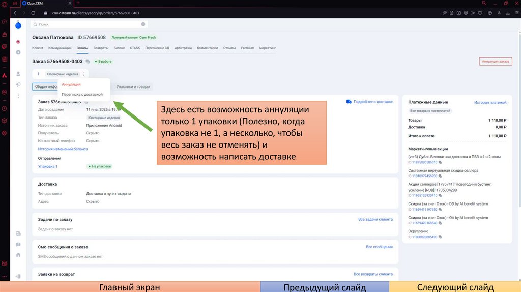Click the browser address bar URL
Image resolution: width=521 pixels, height=292 pixels.
[95, 13]
